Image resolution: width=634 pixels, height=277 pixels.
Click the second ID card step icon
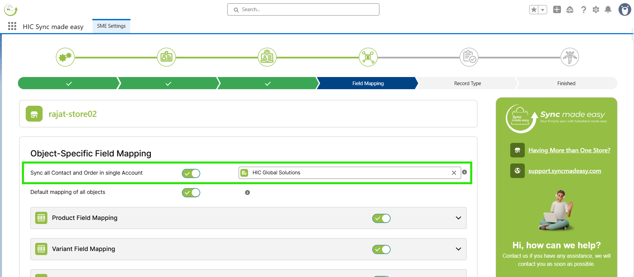[x=166, y=57]
